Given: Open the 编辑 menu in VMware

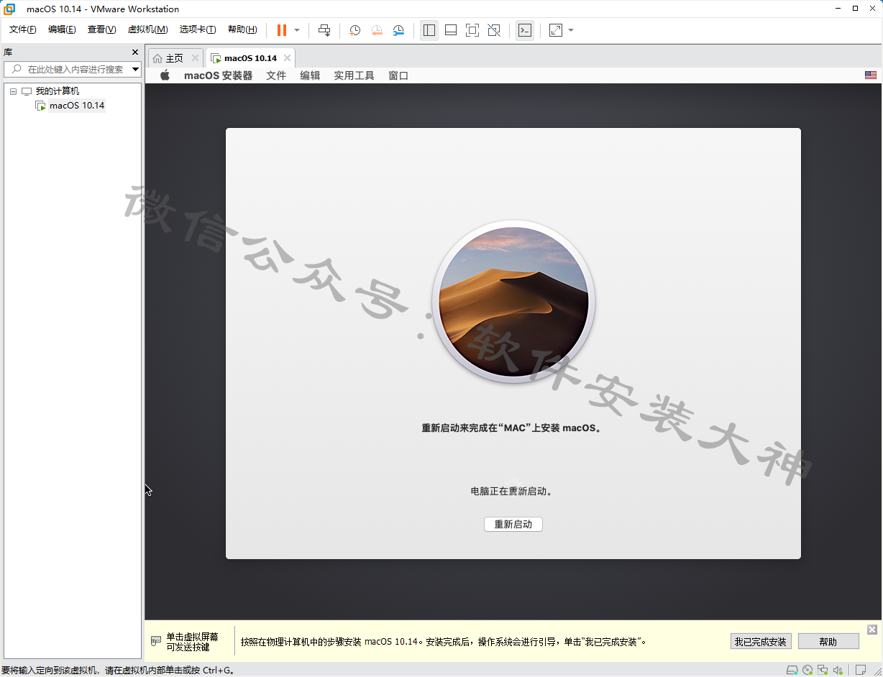Looking at the screenshot, I should (62, 29).
